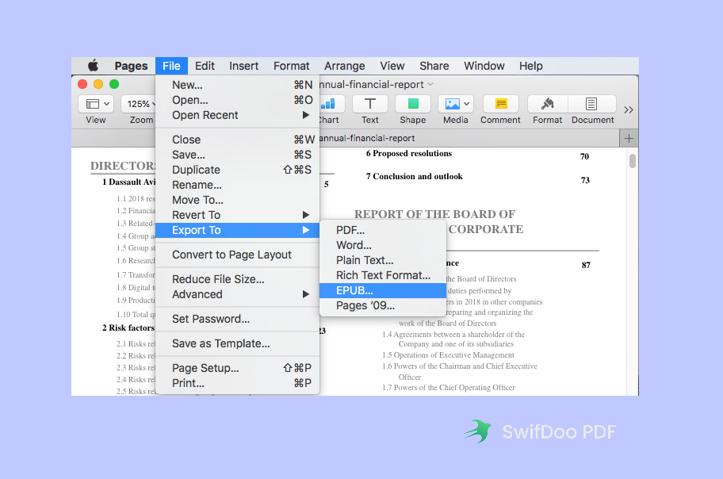
Task: Select EPUB... export option
Action: [383, 291]
